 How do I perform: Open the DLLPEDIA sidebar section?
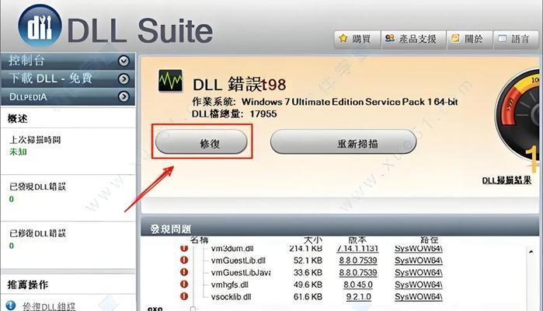click(x=68, y=96)
